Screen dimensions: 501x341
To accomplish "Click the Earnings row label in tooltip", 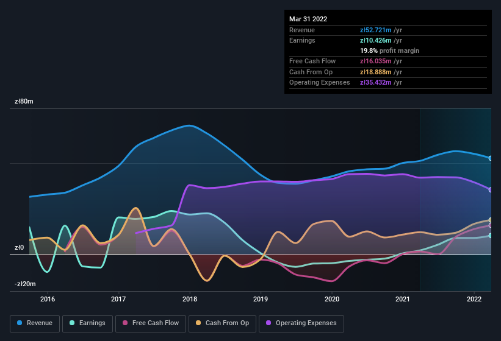I will pos(302,40).
